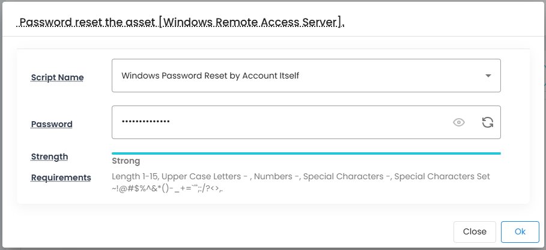Click the Password label

pyautogui.click(x=52, y=124)
